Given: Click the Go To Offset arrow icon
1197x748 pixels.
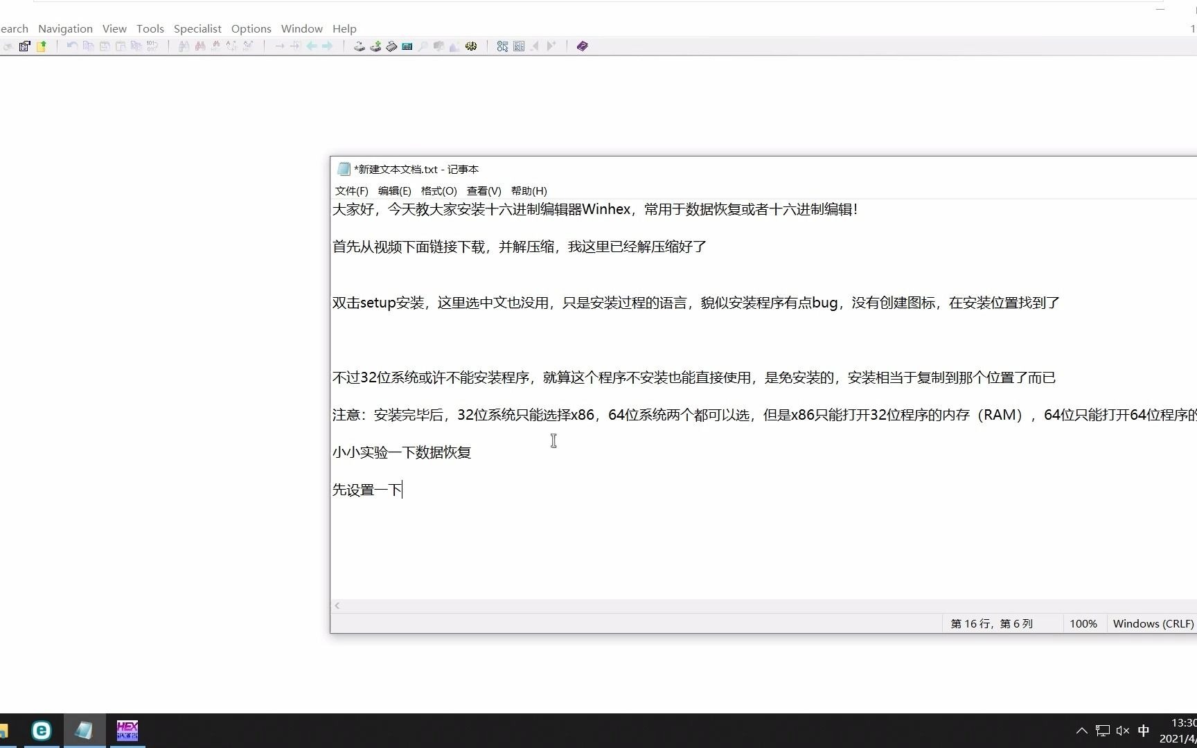Looking at the screenshot, I should click(x=280, y=46).
